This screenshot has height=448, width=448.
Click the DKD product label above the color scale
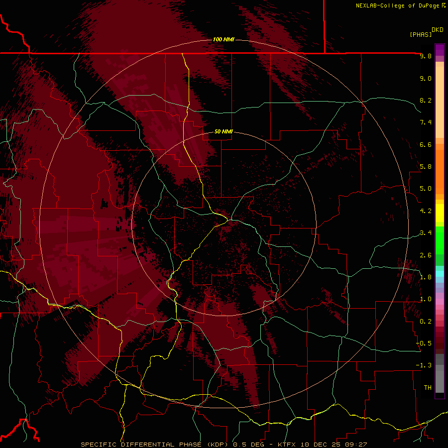[438, 30]
